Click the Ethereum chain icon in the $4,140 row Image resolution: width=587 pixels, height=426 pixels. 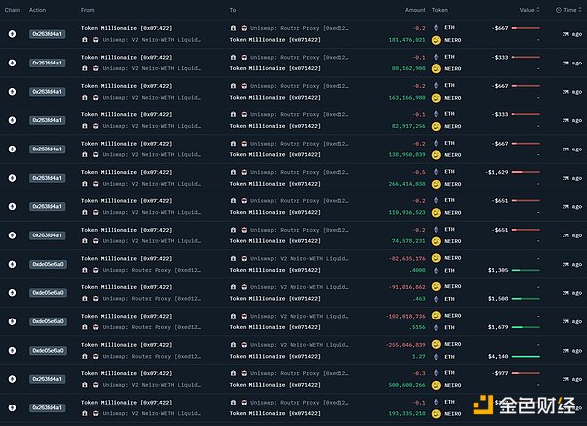(x=12, y=351)
